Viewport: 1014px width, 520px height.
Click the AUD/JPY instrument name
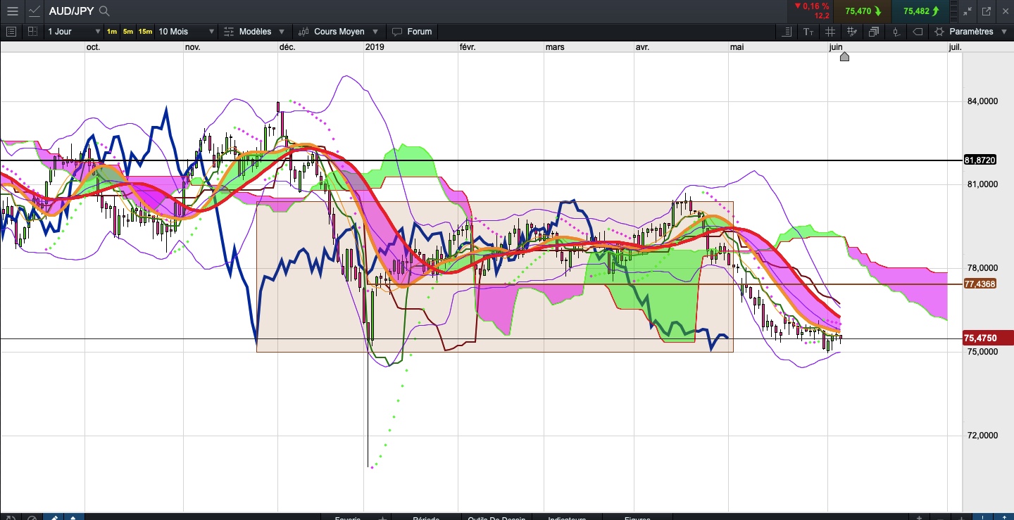point(71,11)
